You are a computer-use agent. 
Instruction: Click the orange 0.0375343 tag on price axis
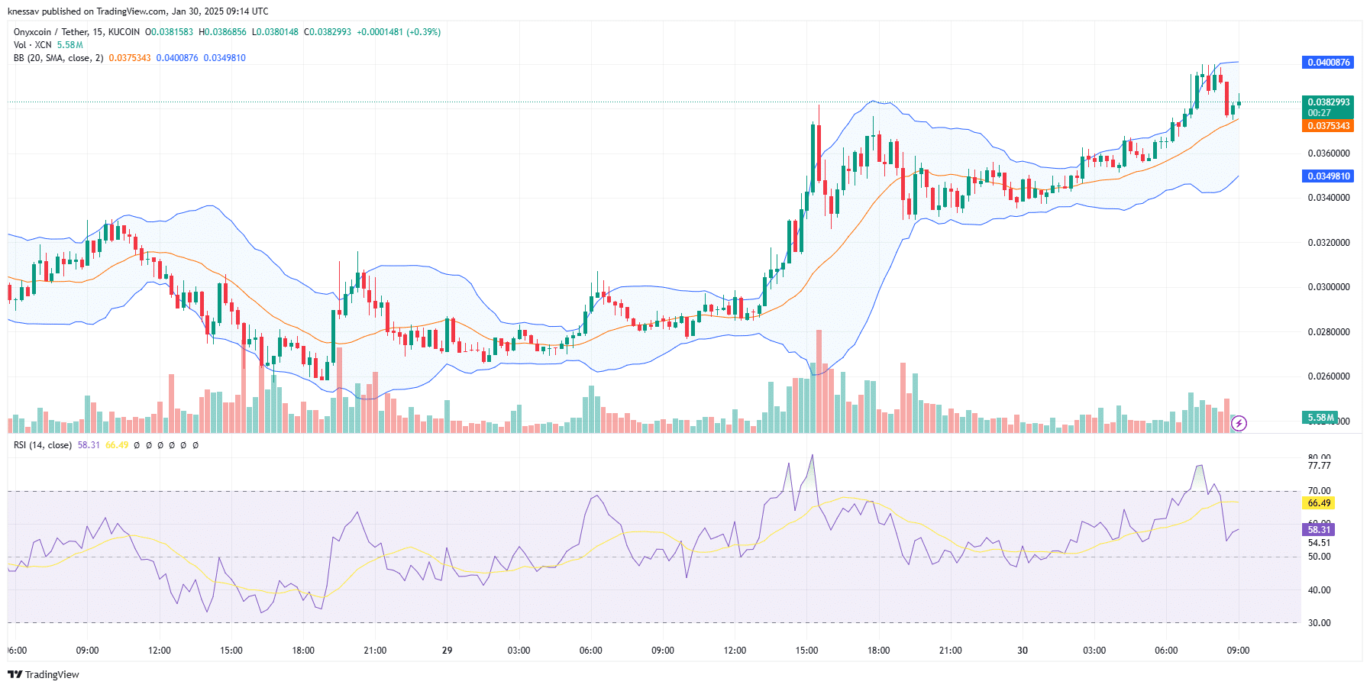[1328, 126]
